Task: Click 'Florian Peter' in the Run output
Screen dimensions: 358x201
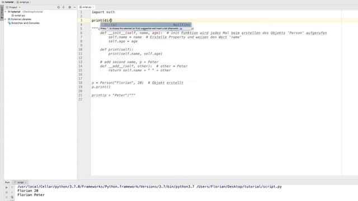Action: click(x=31, y=195)
